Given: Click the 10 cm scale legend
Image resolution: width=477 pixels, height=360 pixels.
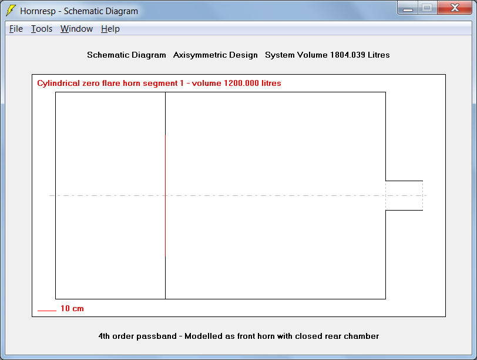Looking at the screenshot, I should pyautogui.click(x=61, y=308).
